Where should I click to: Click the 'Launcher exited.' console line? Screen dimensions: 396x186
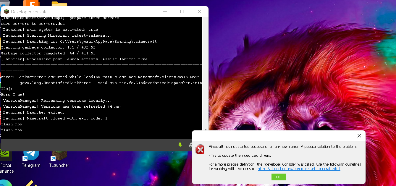pyautogui.click(x=33, y=112)
